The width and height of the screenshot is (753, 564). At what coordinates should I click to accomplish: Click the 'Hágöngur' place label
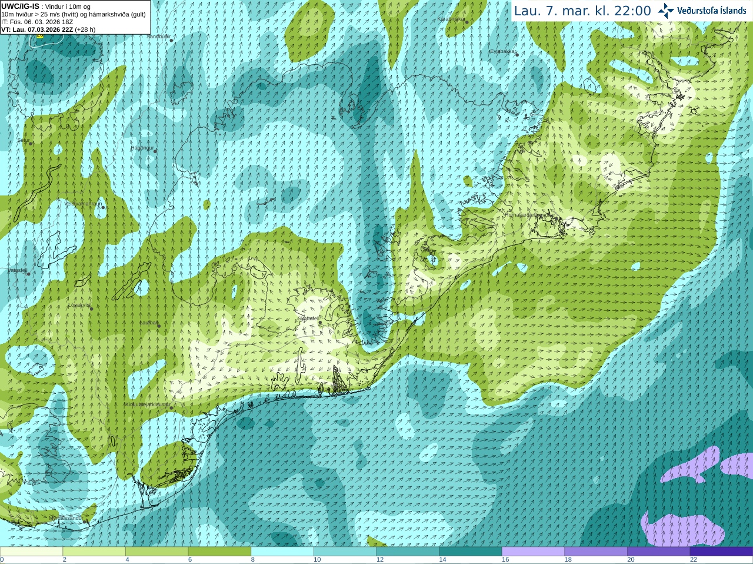point(142,148)
